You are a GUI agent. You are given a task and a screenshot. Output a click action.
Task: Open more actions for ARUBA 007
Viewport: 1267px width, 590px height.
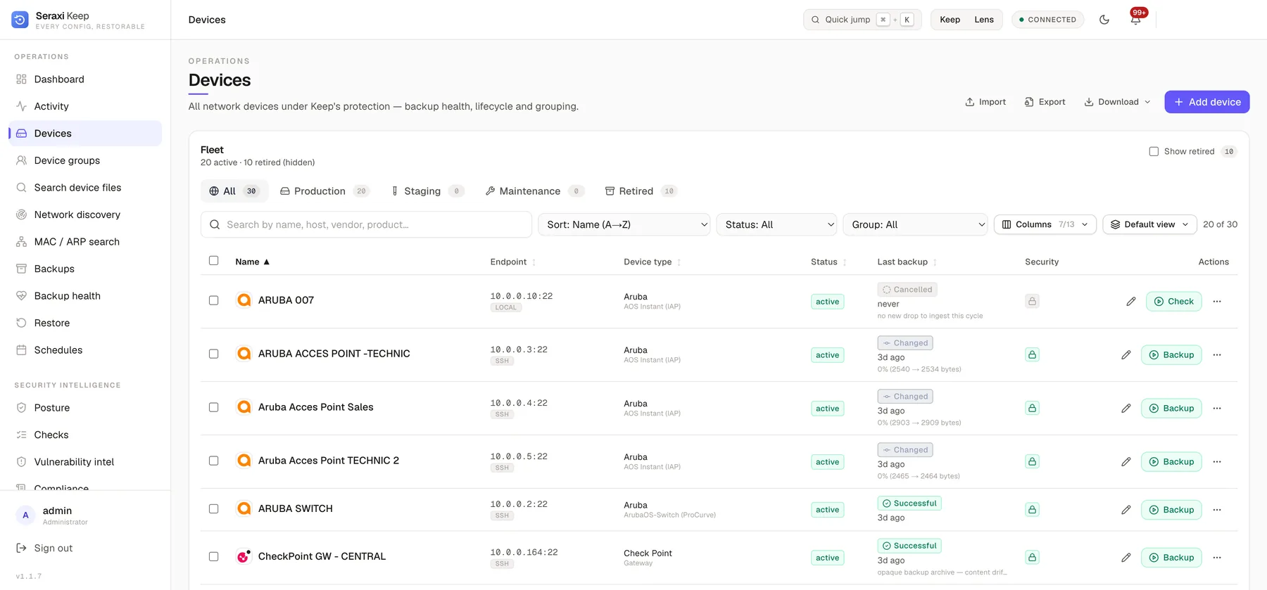1217,302
